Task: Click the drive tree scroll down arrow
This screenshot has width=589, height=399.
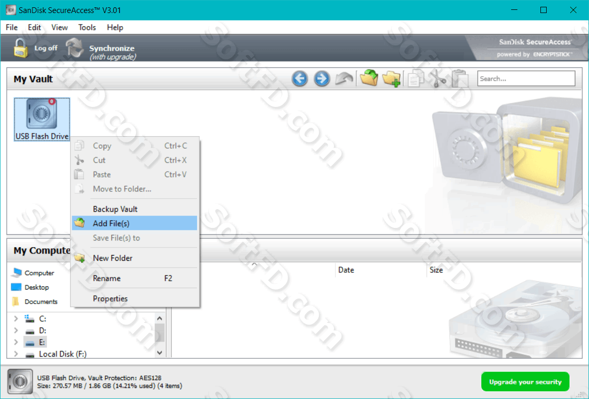Action: tap(159, 353)
